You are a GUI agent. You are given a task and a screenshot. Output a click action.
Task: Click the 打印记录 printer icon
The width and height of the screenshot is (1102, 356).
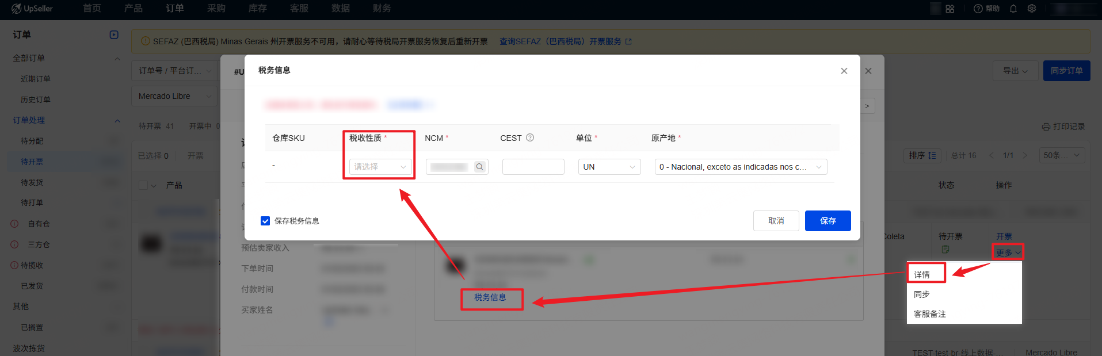(1046, 127)
